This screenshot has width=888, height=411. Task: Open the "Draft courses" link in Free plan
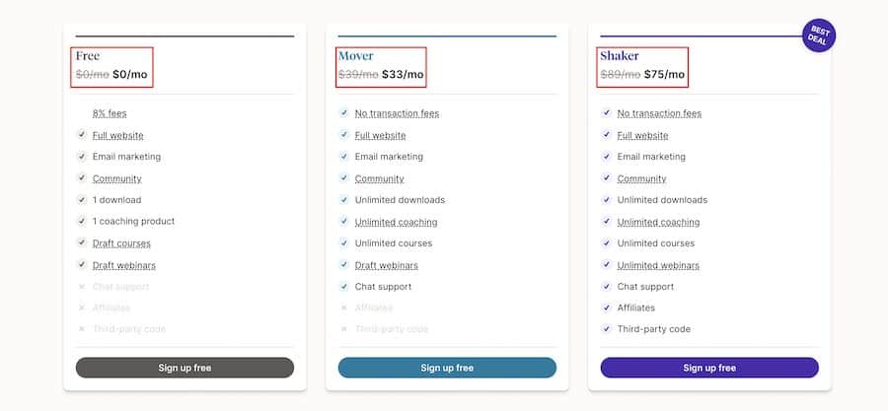[x=121, y=243]
